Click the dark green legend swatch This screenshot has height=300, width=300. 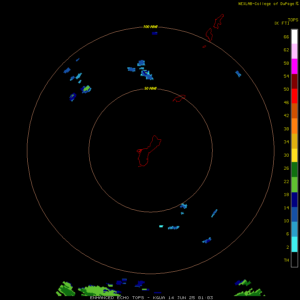click(x=294, y=170)
